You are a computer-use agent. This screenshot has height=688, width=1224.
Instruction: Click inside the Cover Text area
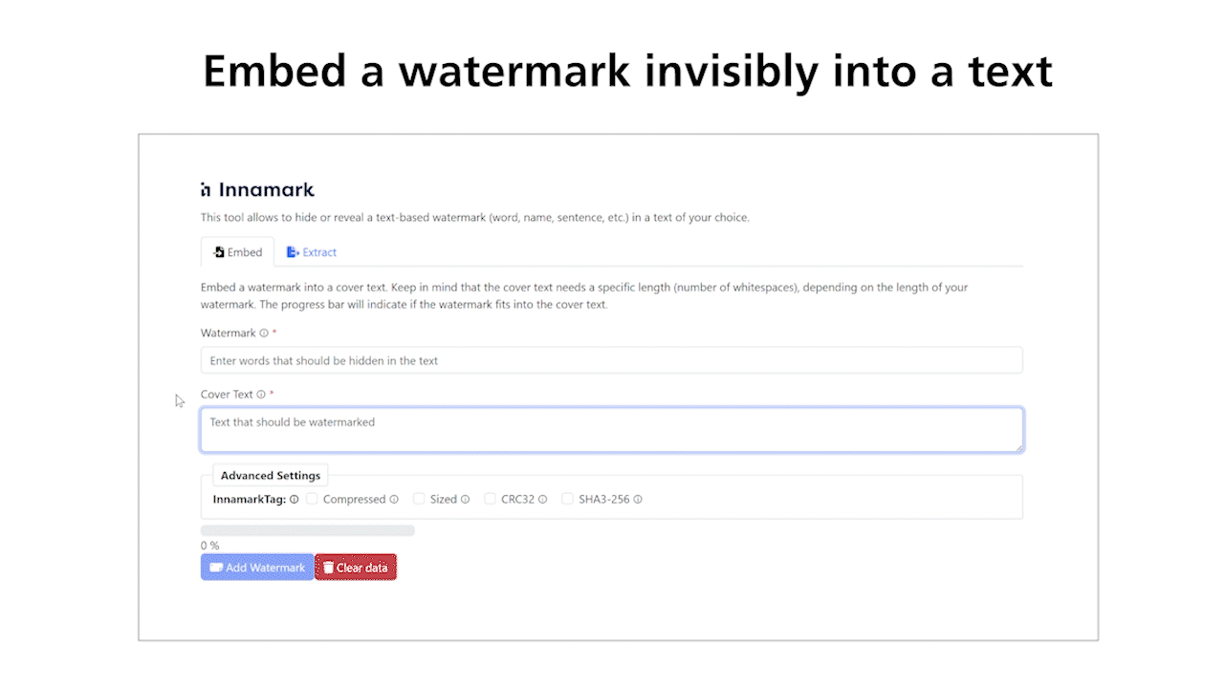(612, 429)
